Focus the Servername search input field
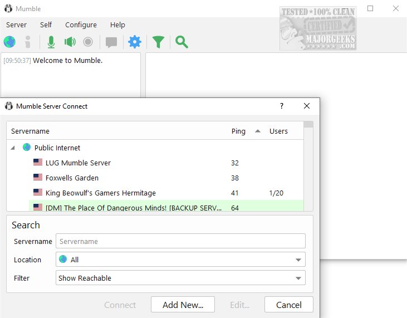This screenshot has width=407, height=318. click(180, 241)
